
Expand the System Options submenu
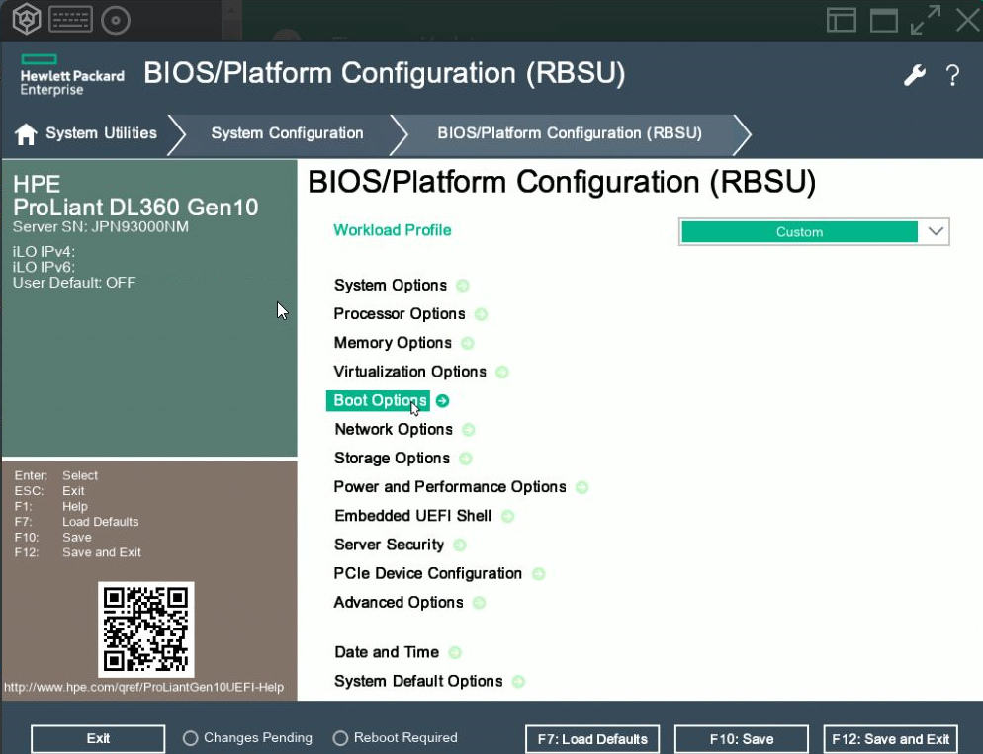tap(391, 286)
